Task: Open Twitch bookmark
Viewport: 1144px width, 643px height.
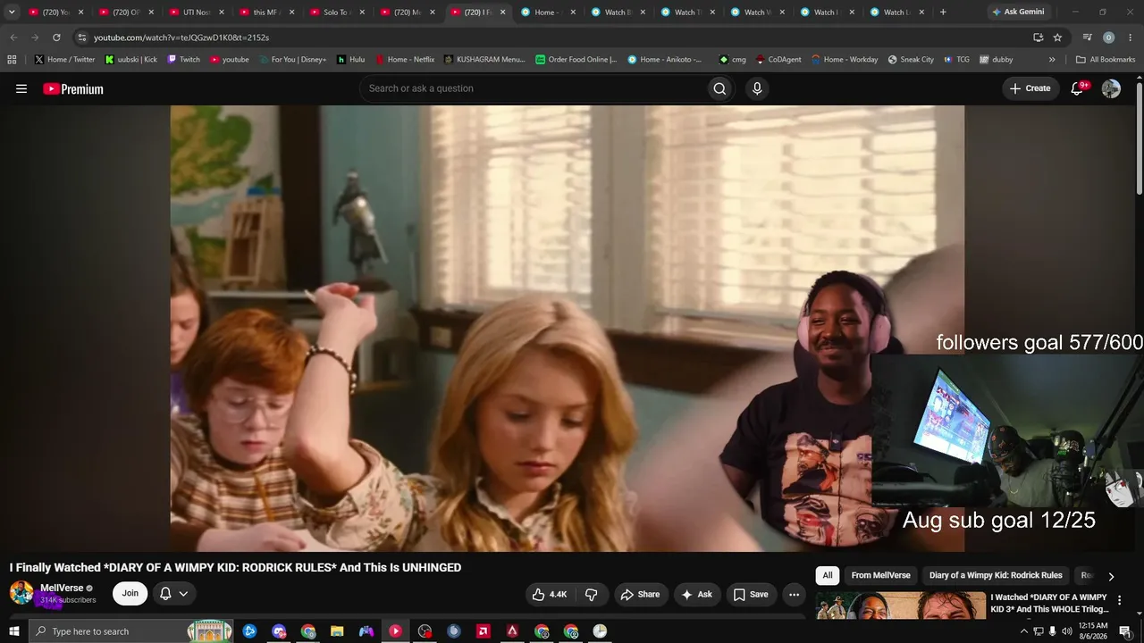Action: [x=183, y=59]
